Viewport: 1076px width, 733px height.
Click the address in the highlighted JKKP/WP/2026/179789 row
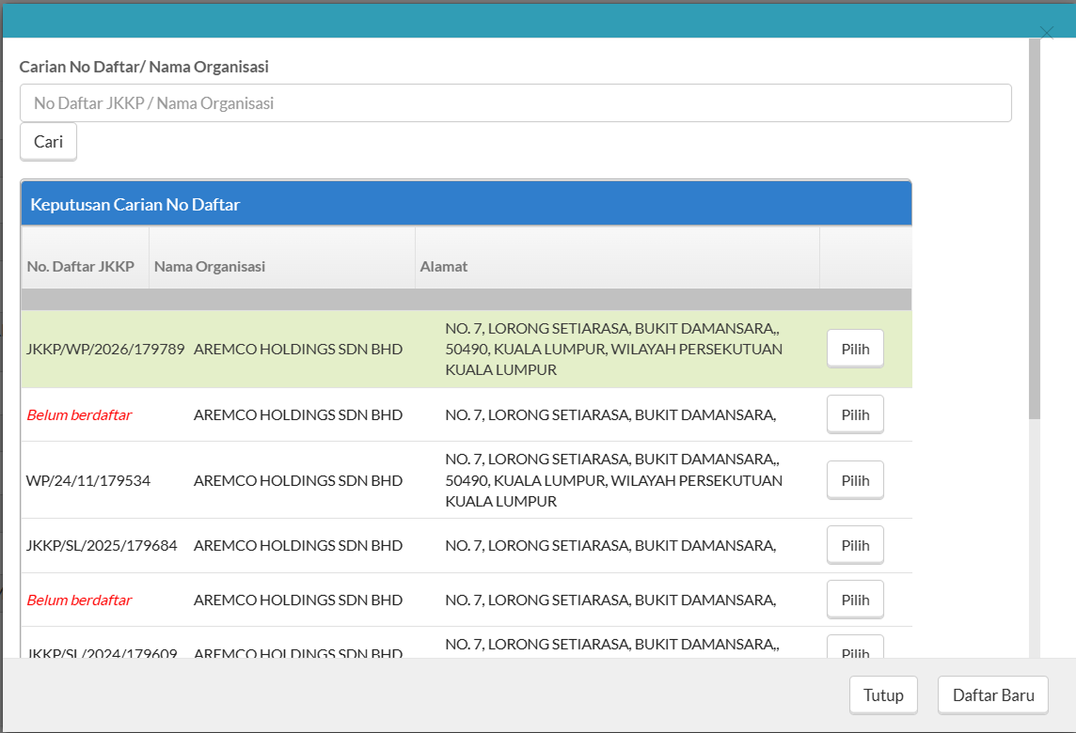pos(613,349)
